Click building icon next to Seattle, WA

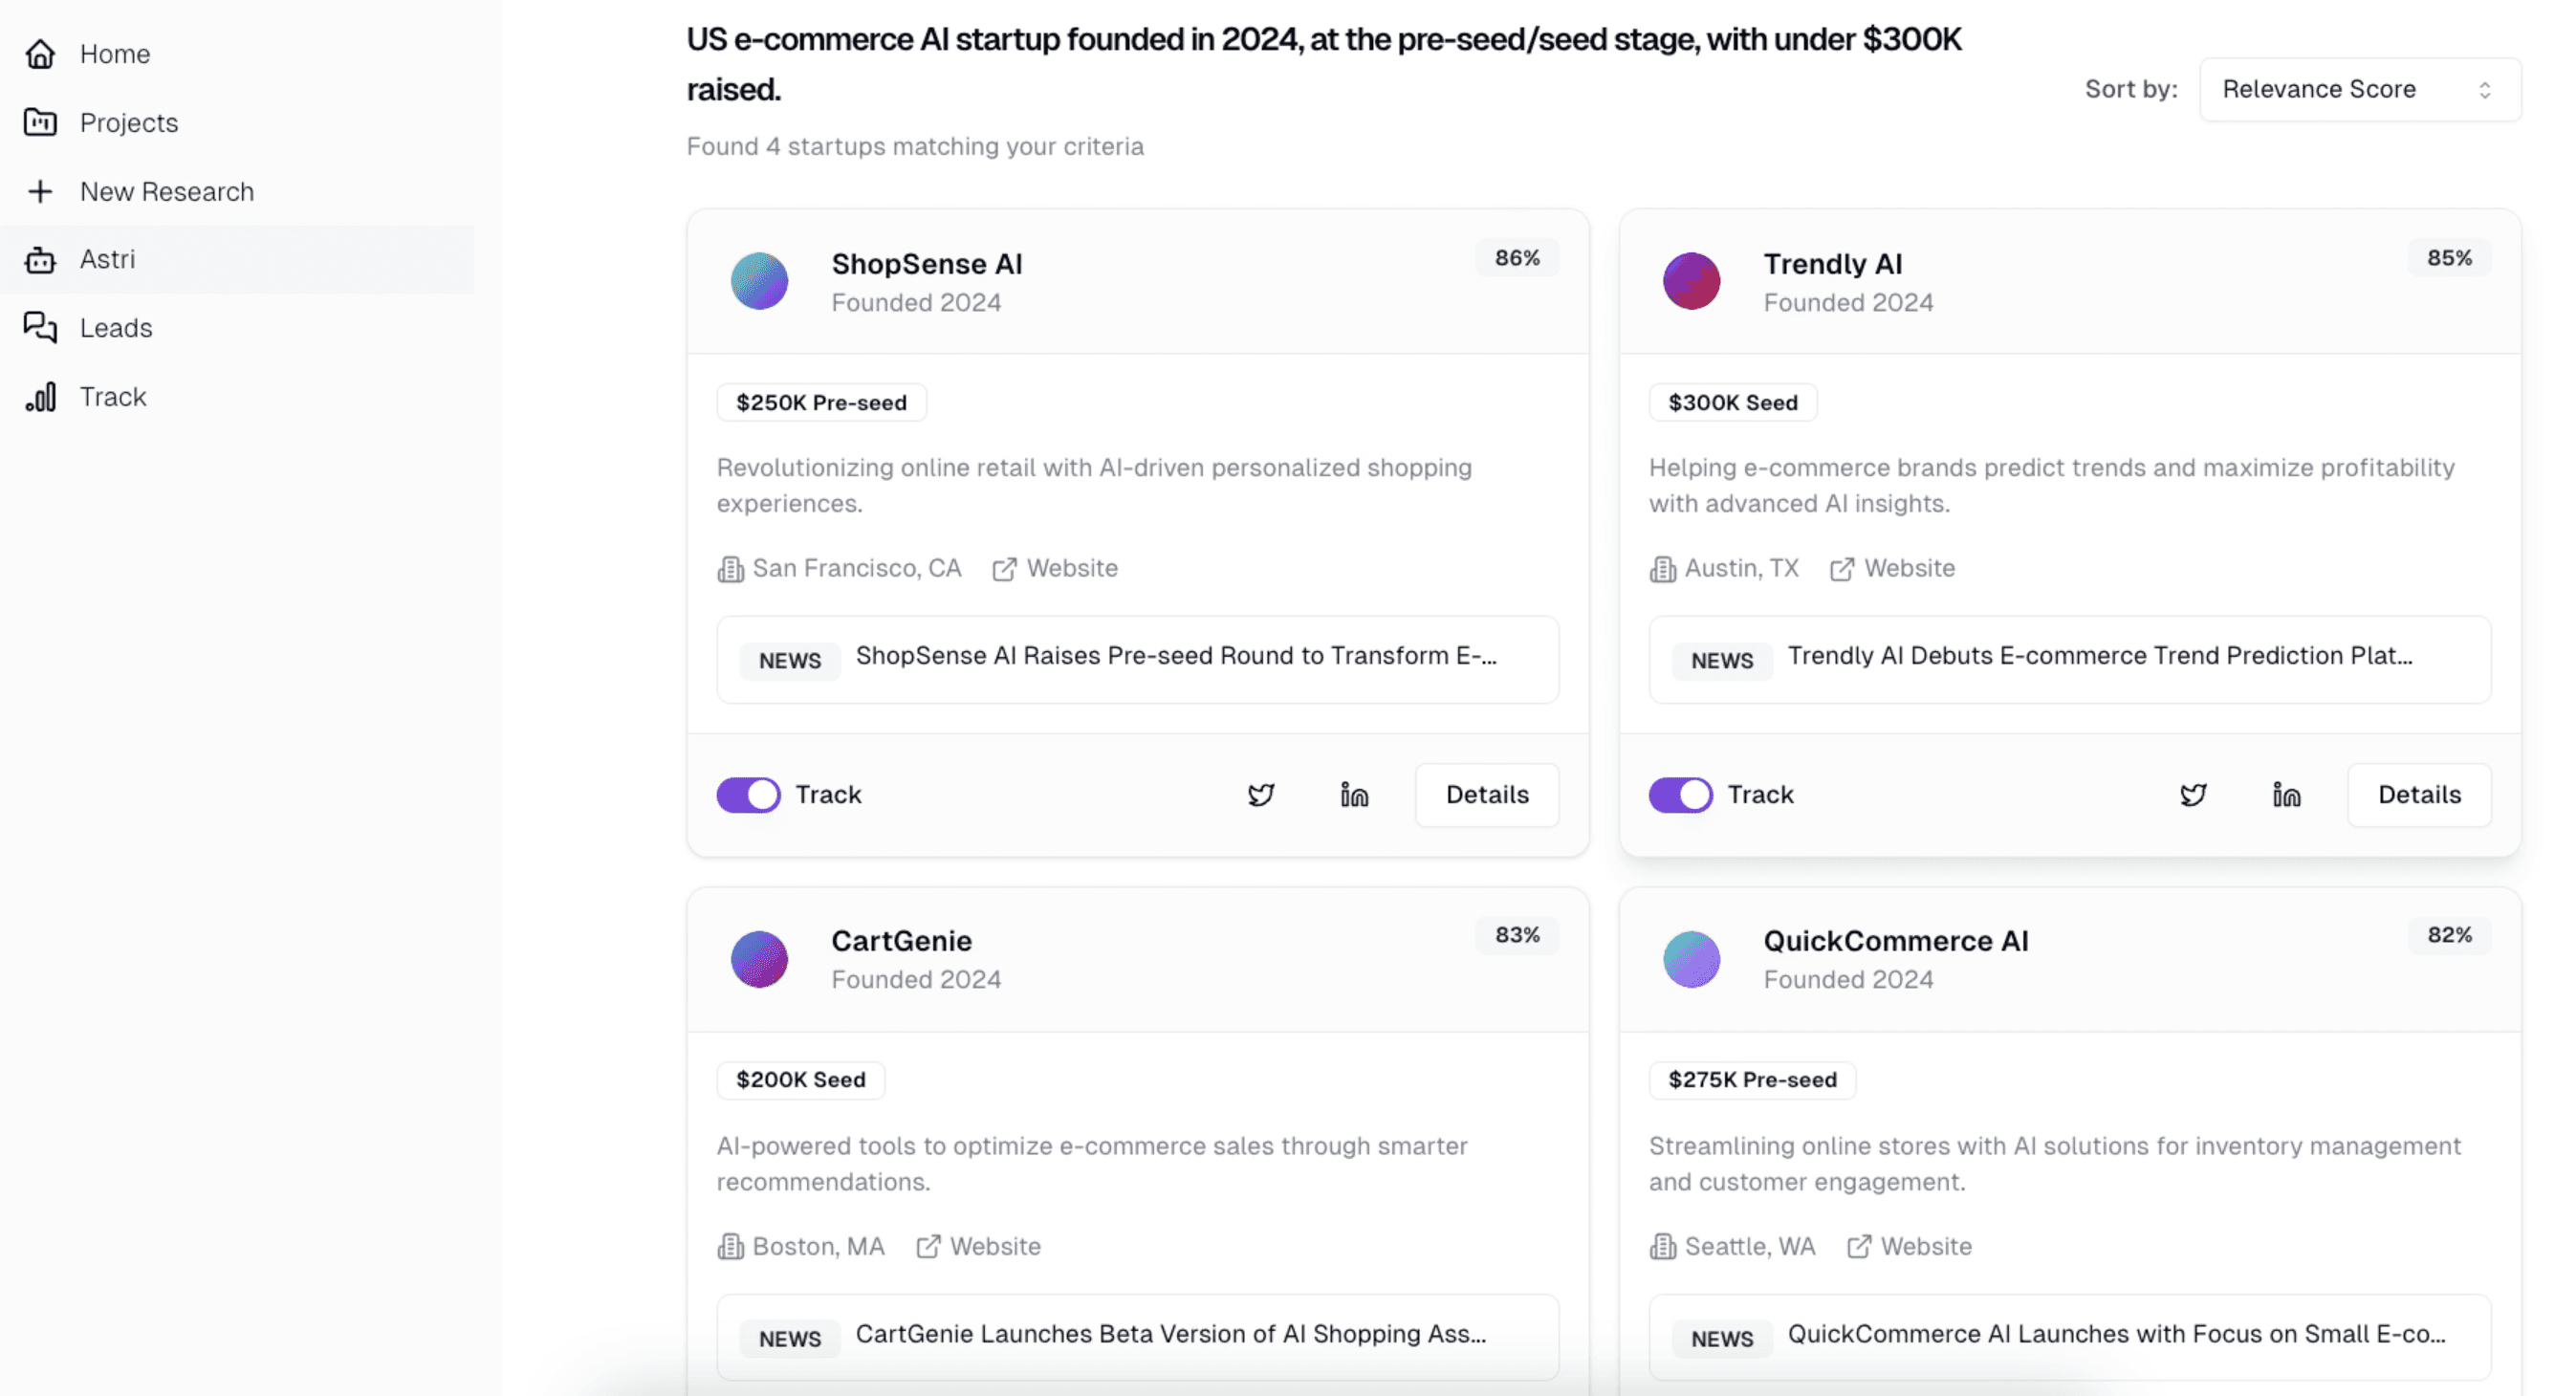click(1663, 1247)
